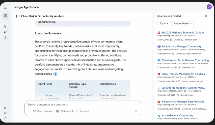215x125 pixels.
Task: Click PowerPoint icon for Relationship Manager Best Practices
Action: [159, 102]
